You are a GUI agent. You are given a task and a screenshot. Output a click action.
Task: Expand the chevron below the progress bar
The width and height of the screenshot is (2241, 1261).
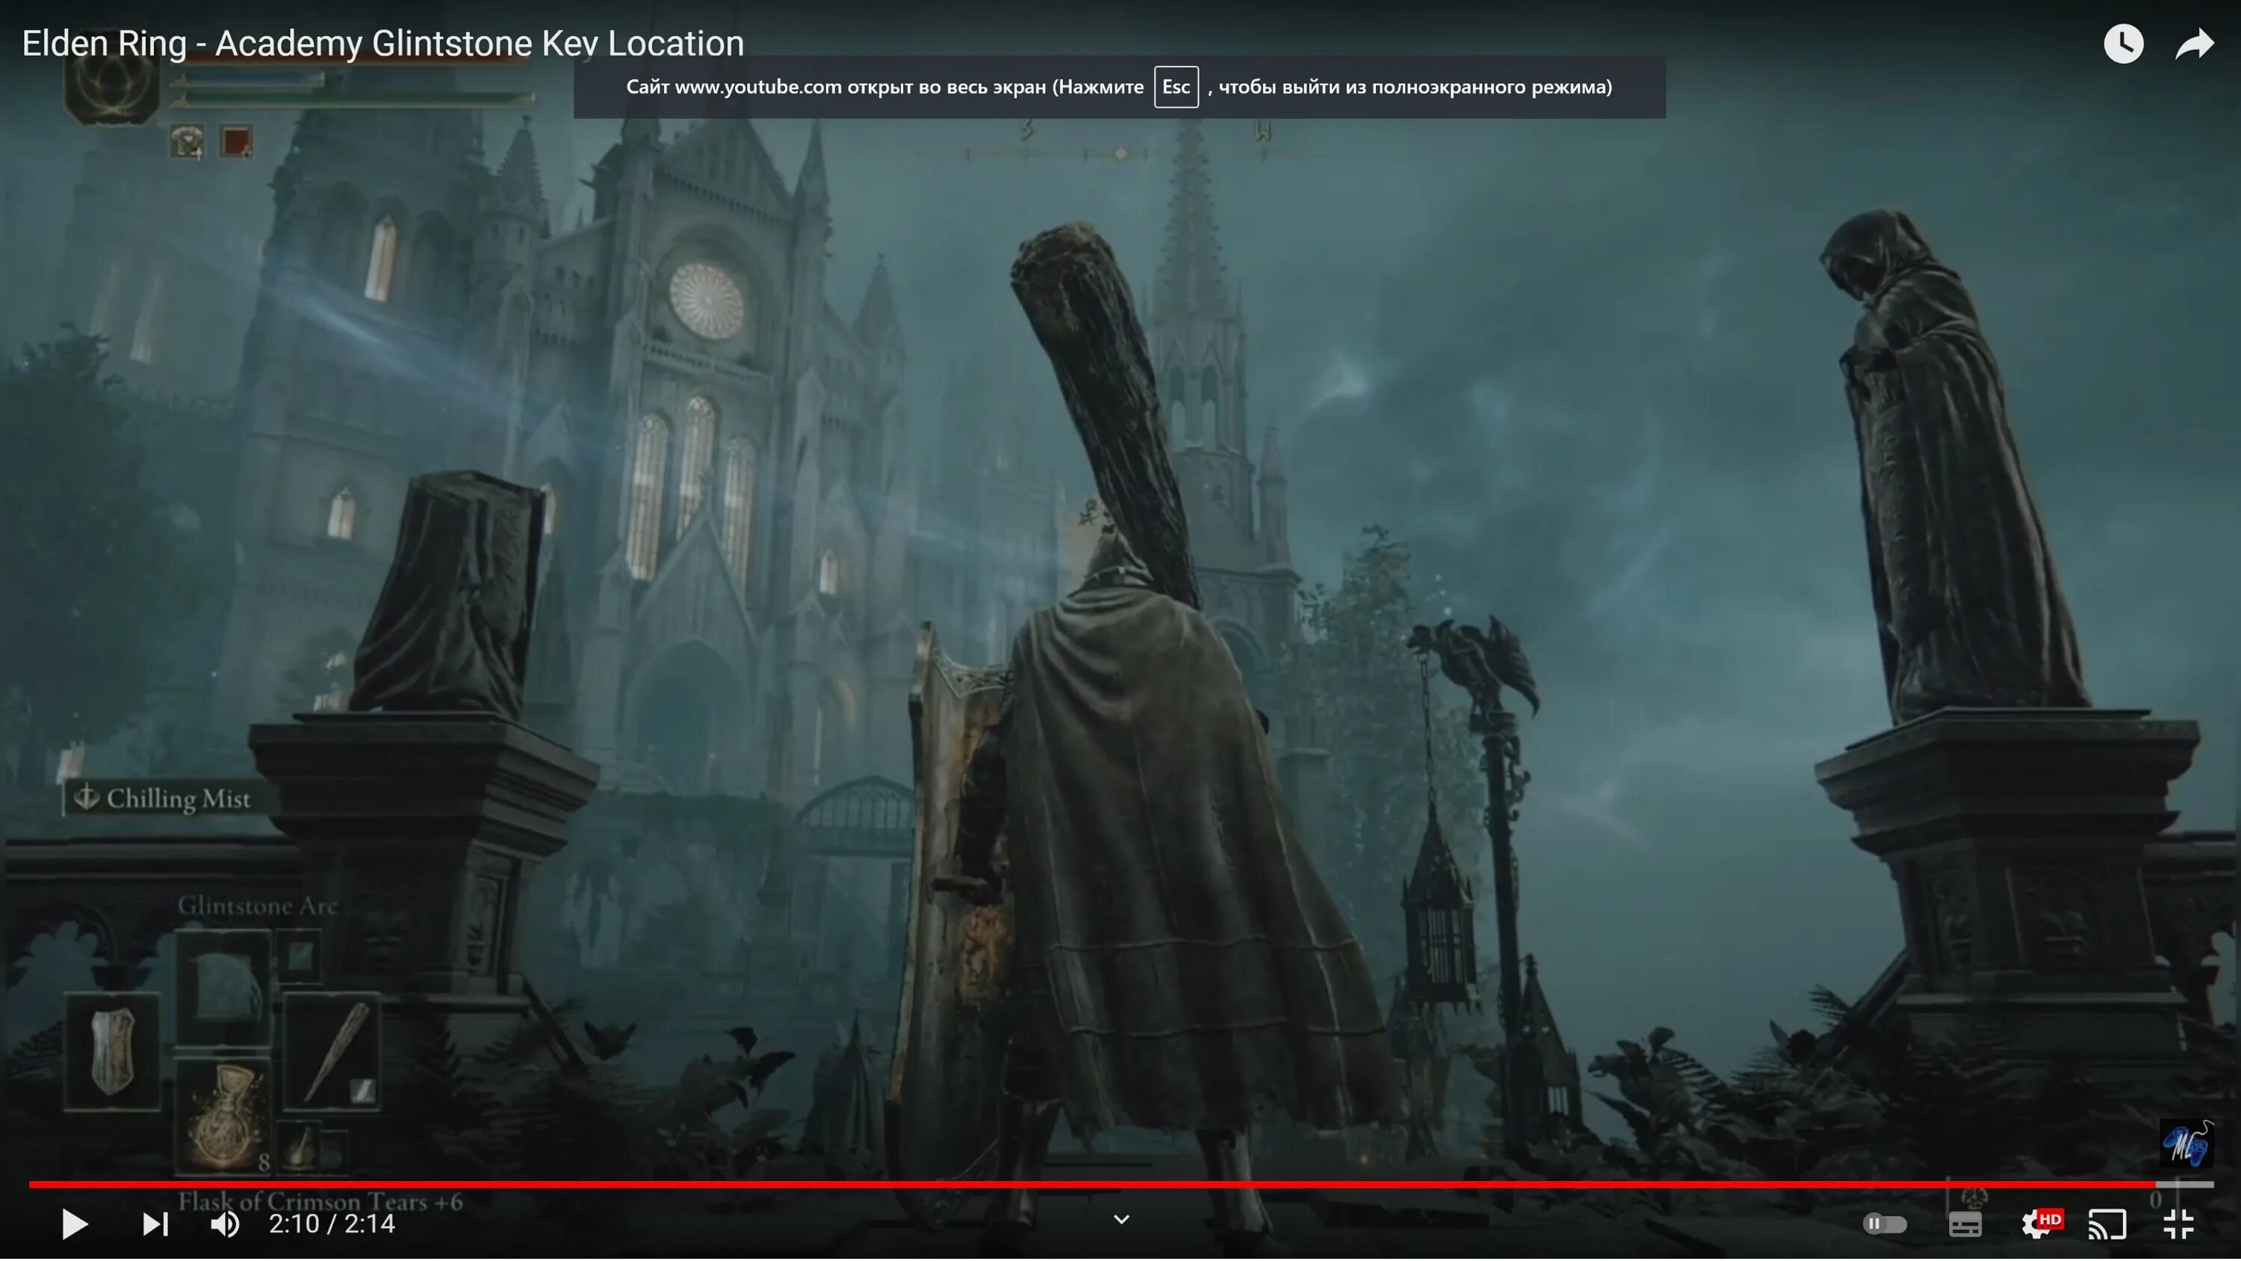coord(1121,1220)
